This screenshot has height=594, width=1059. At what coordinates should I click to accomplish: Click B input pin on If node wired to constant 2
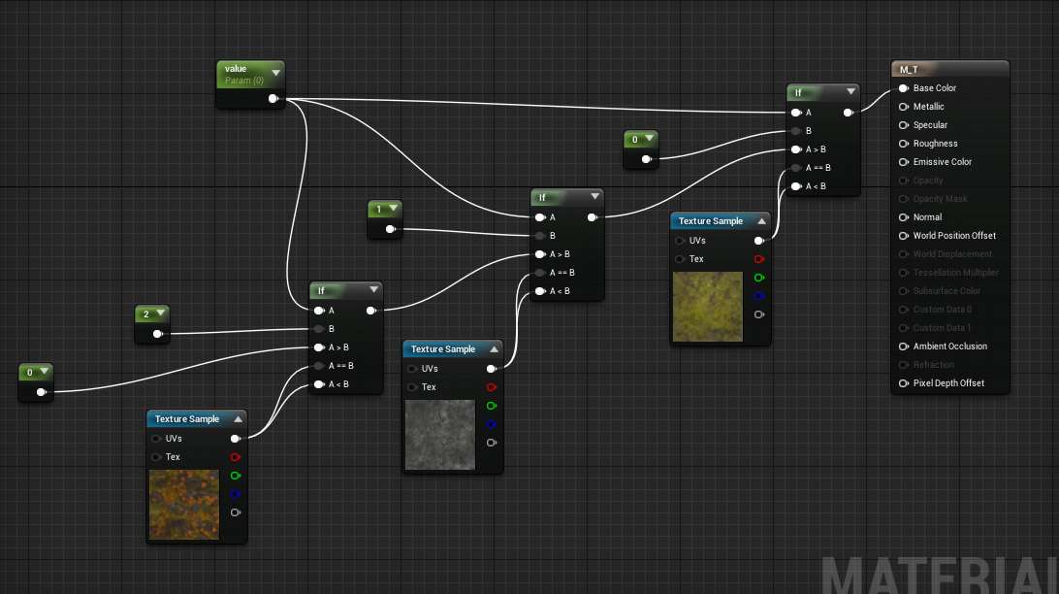click(x=319, y=329)
